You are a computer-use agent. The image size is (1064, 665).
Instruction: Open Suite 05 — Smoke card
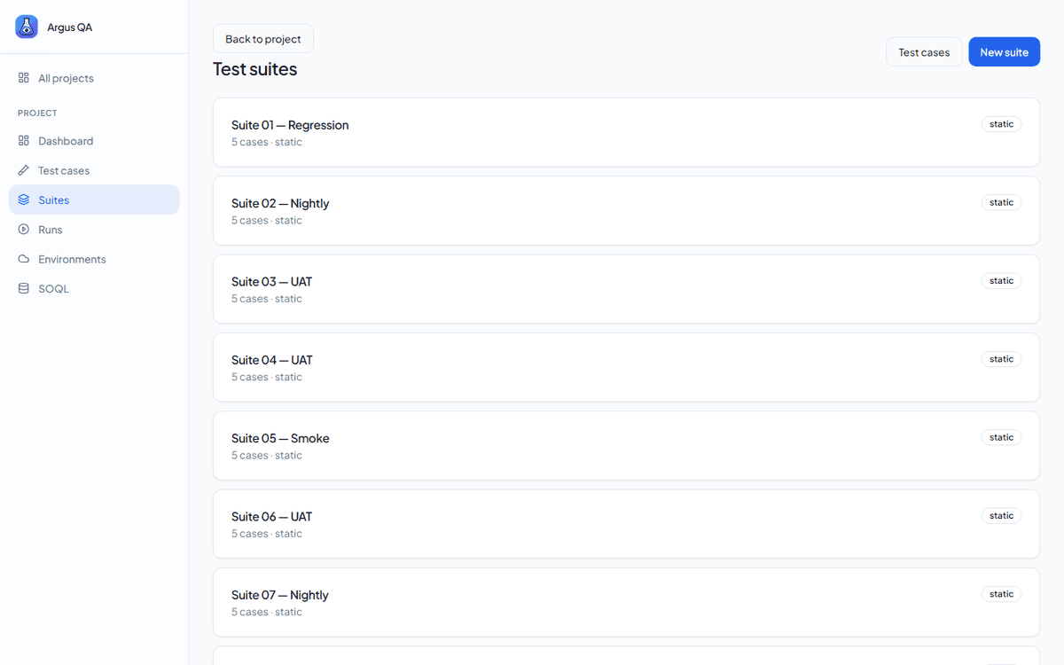click(x=626, y=445)
